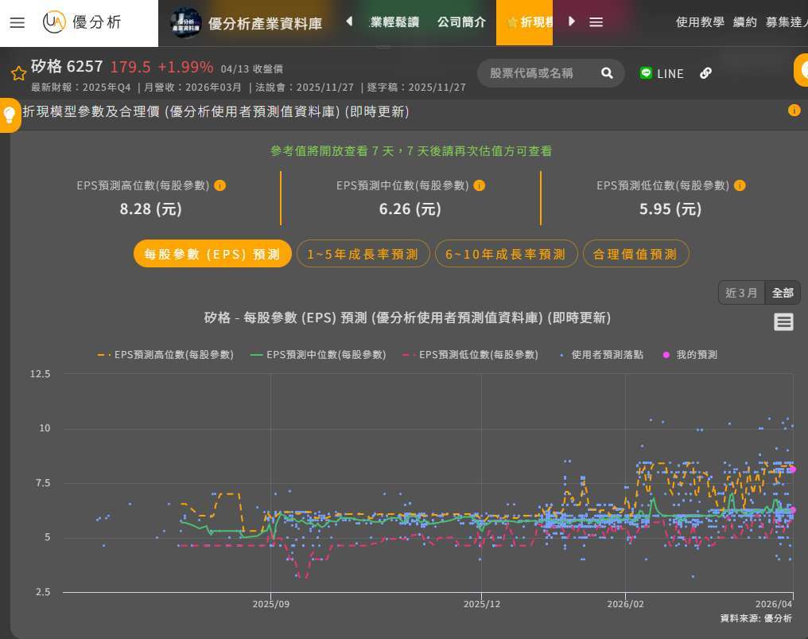
Task: Expand the nav bar list menu
Action: click(596, 22)
